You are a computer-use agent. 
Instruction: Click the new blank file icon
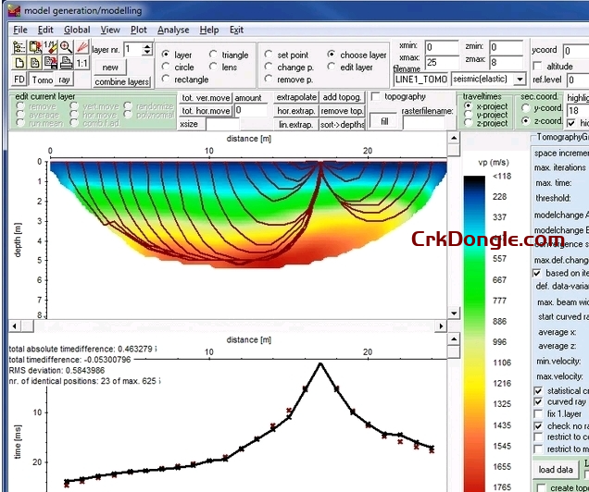click(x=19, y=63)
